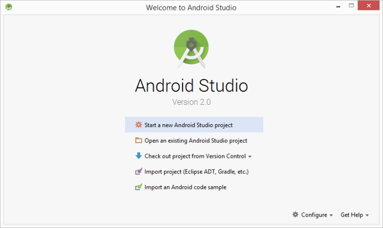The image size is (383, 228).
Task: Click the large green Android Studio logo
Action: (191, 47)
